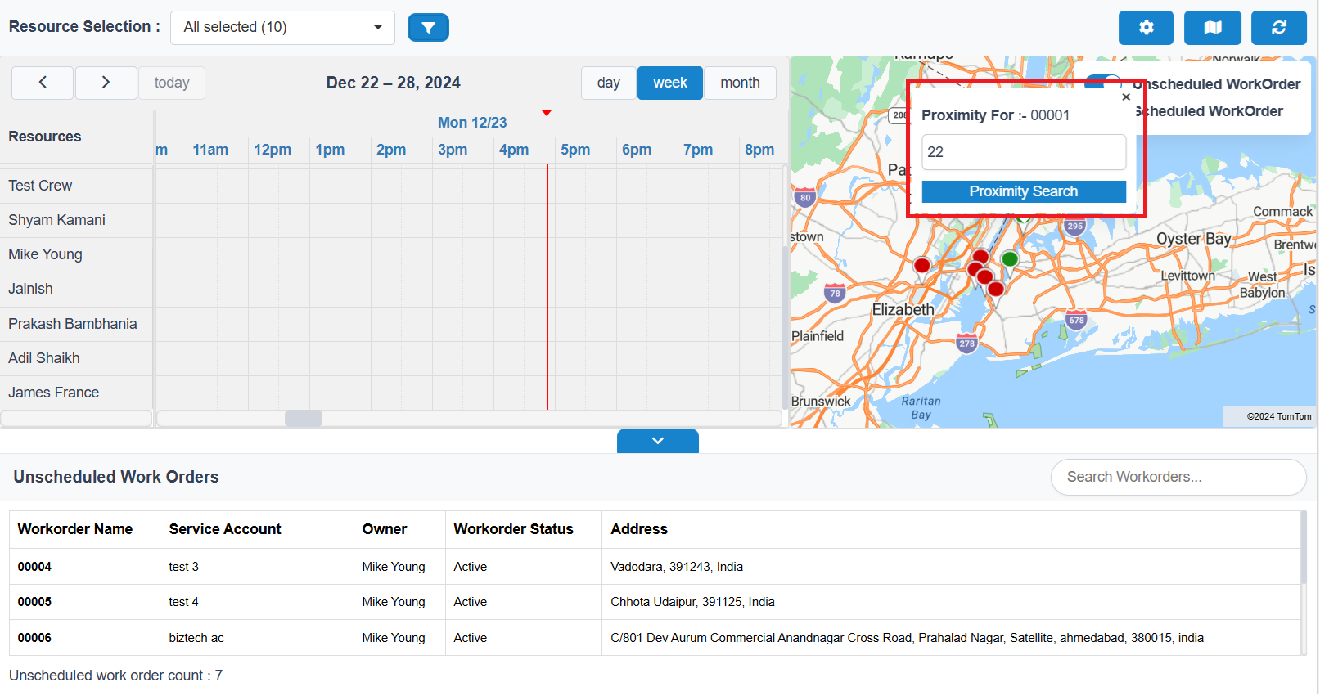1320x696 pixels.
Task: Switch calendar to week view
Action: [x=670, y=83]
